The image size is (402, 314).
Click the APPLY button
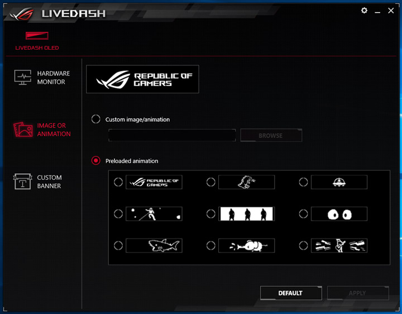pos(358,293)
